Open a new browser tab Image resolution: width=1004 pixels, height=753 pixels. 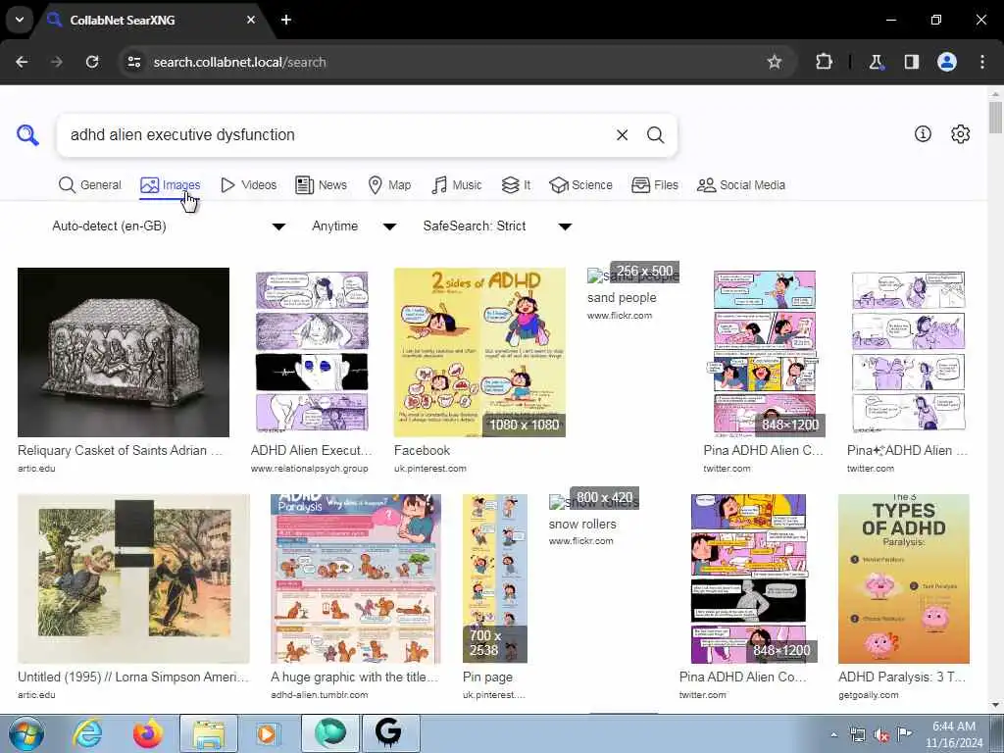(x=286, y=20)
